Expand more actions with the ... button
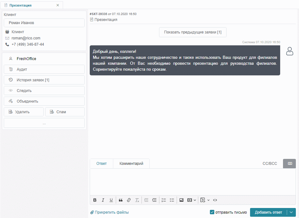This screenshot has height=218, width=299. tap(44, 123)
